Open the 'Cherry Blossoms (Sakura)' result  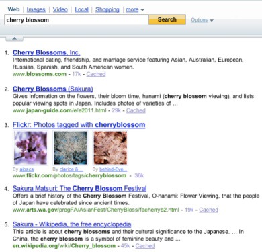click(52, 89)
